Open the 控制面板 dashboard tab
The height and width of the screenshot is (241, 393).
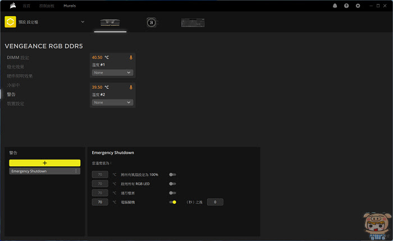pyautogui.click(x=47, y=6)
